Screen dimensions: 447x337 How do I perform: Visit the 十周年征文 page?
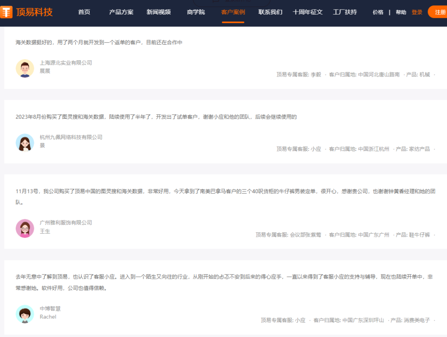coord(308,12)
